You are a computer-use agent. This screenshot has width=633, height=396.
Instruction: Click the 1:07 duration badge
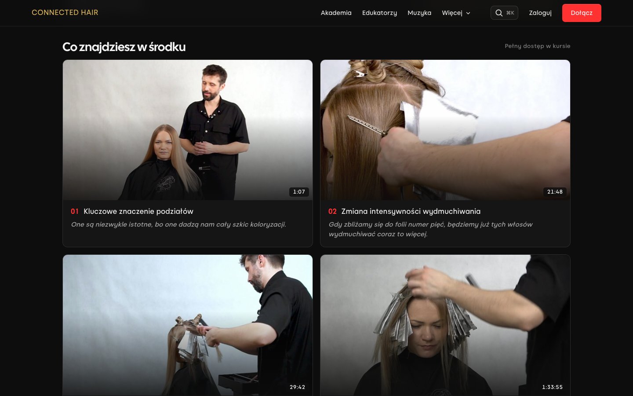[299, 192]
